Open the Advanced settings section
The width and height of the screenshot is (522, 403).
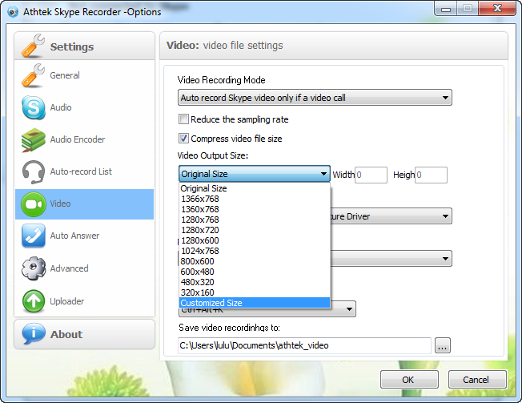85,268
